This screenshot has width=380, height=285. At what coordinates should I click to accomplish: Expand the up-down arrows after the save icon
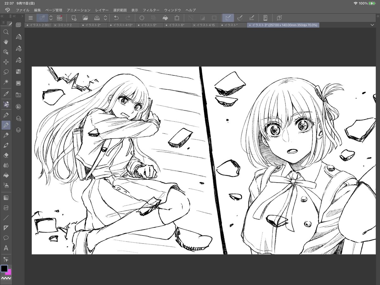[x=105, y=18]
